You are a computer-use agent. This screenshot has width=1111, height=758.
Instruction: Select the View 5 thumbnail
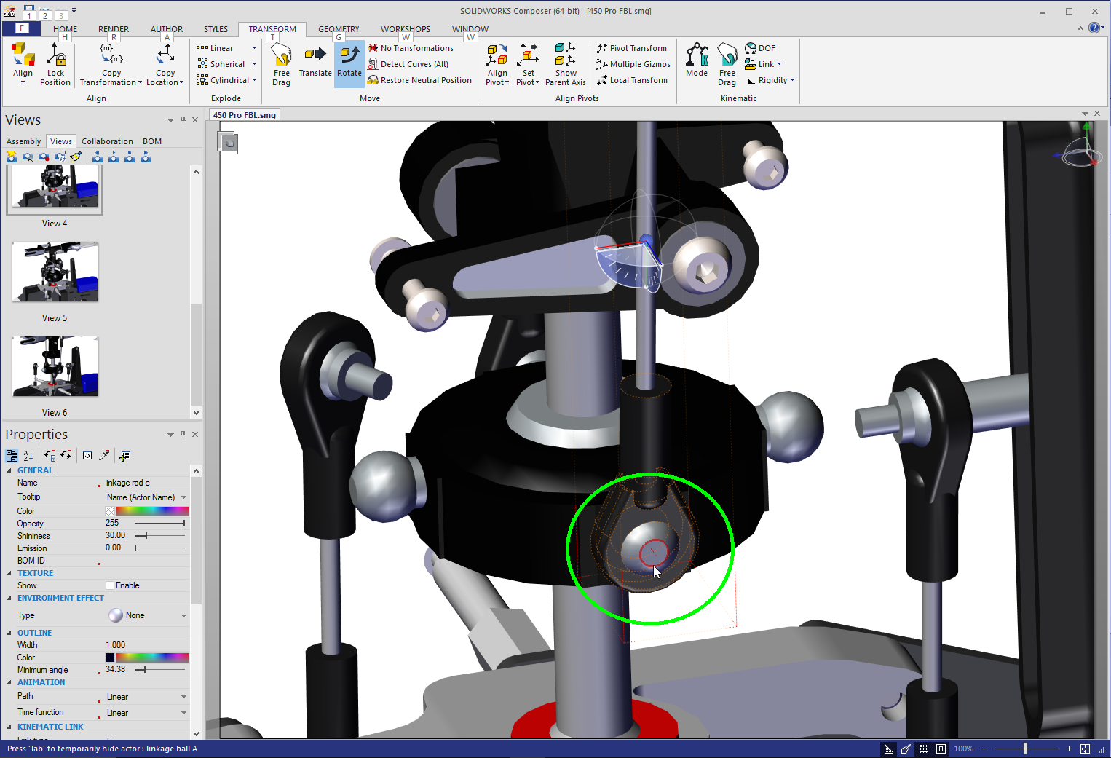point(55,272)
